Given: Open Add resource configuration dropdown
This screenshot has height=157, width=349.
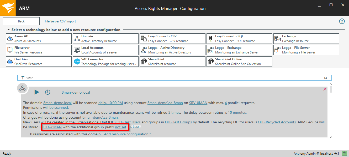Looking at the screenshot, I should [x=128, y=134].
